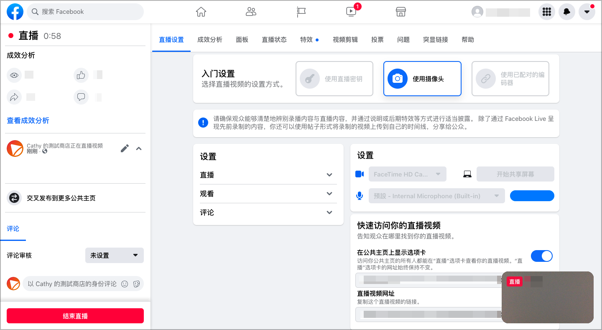The width and height of the screenshot is (602, 330).
Task: Open the nine-dot menu grid icon
Action: (547, 12)
